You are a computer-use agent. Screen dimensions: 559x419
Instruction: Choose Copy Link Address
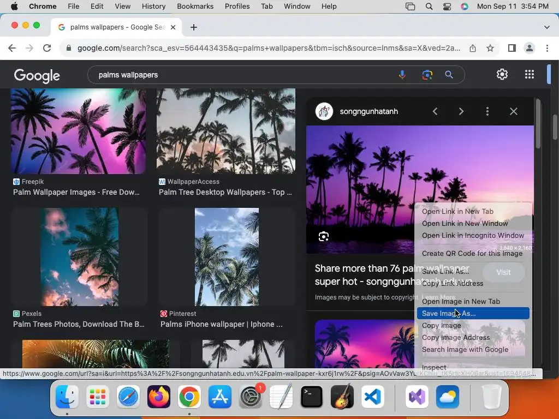pos(473,284)
